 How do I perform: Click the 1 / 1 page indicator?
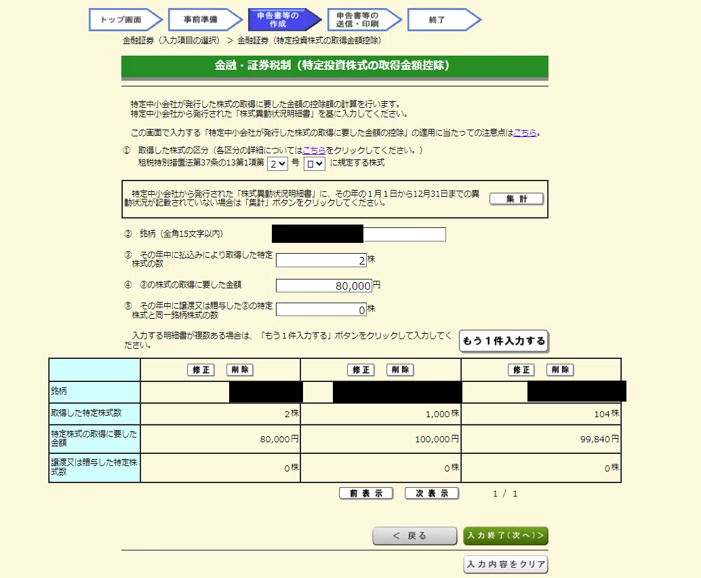[x=505, y=494]
